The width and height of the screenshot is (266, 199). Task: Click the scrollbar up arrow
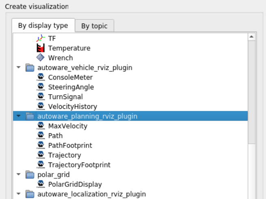tap(251, 37)
